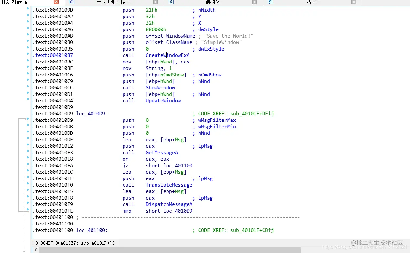
Task: Click the 21Fh push operand
Action: pos(152,10)
